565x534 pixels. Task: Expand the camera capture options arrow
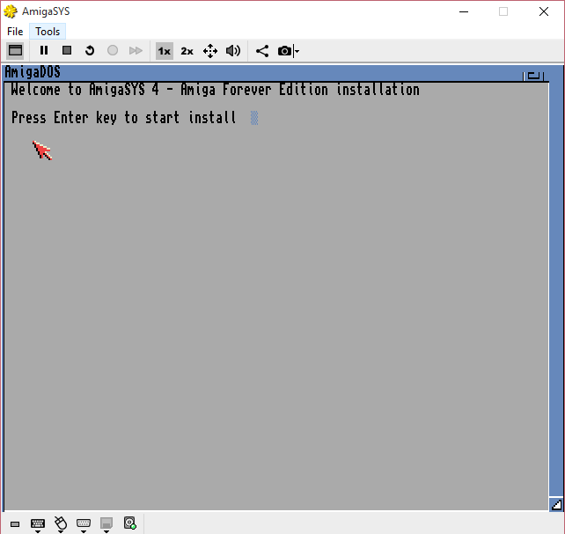[x=297, y=51]
